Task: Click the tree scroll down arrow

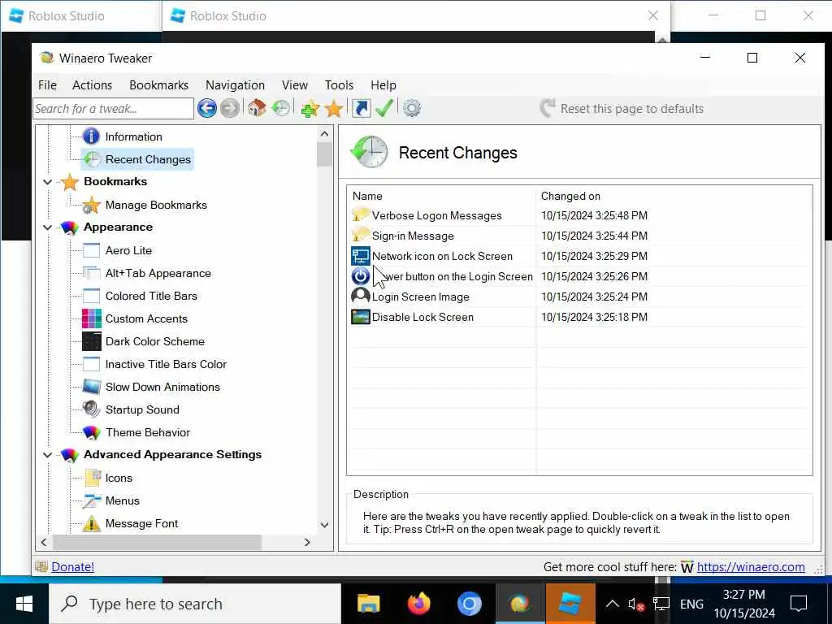Action: (x=324, y=525)
